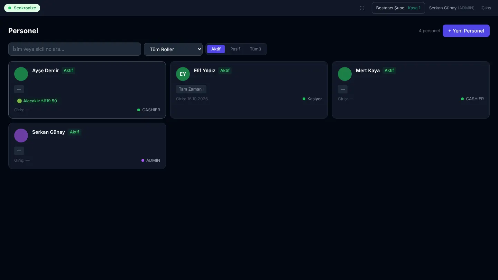
Task: Open Mert Kaya's staff card name
Action: coord(368,71)
